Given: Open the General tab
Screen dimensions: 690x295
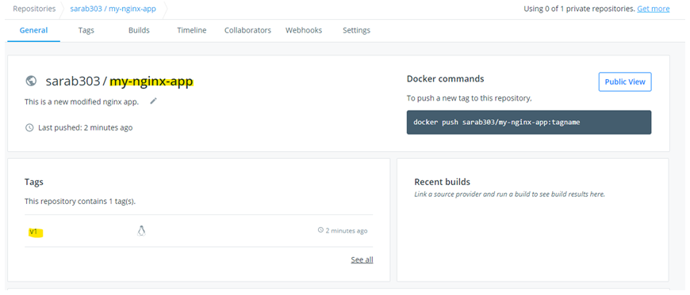Looking at the screenshot, I should pyautogui.click(x=34, y=30).
